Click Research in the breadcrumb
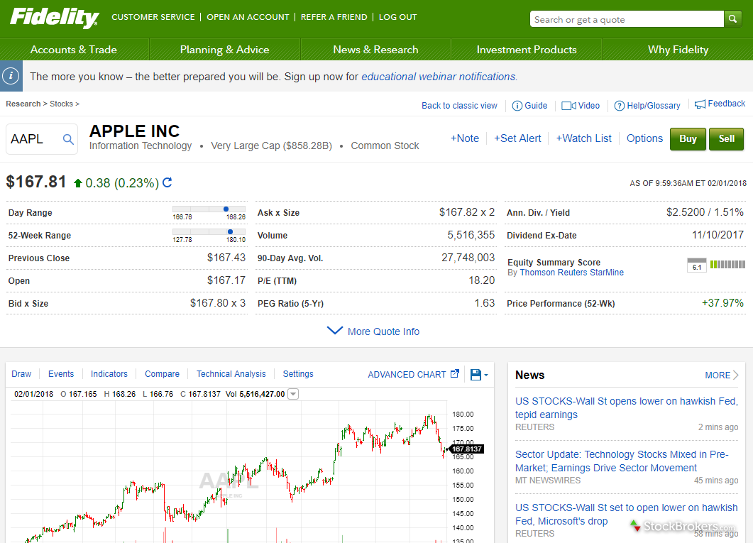Screen dimensions: 753x543 (x=23, y=104)
